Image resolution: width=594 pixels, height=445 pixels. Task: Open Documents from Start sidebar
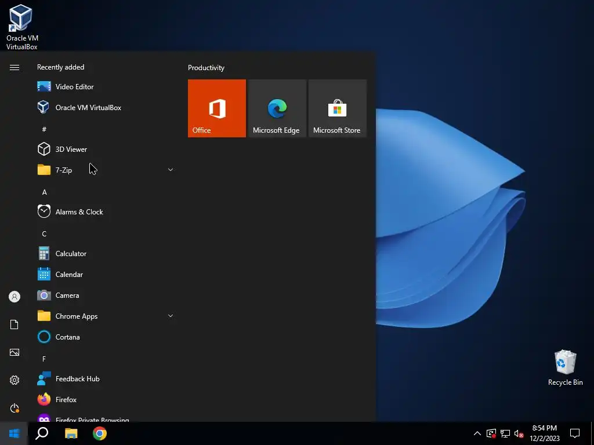point(15,324)
